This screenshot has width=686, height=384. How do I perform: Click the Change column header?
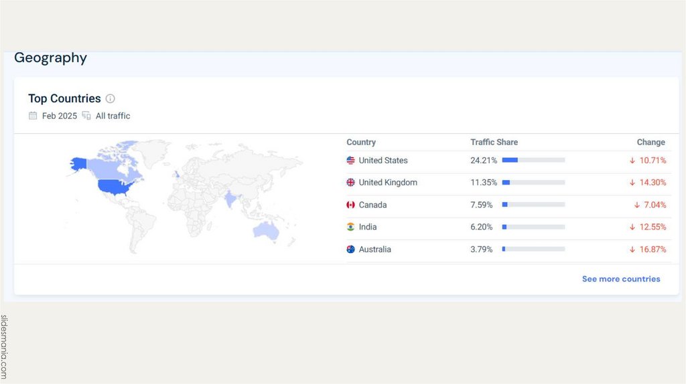650,142
